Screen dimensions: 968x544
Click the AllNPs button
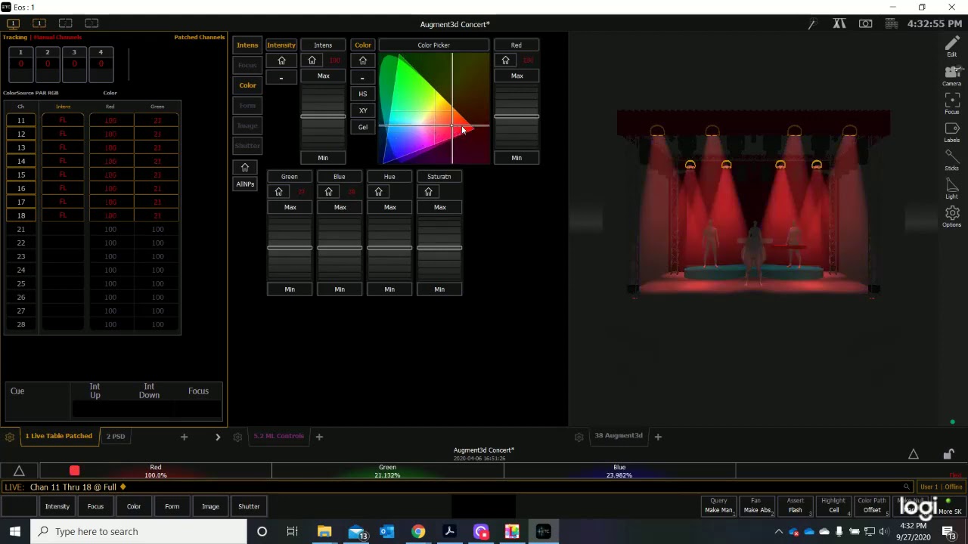coord(245,184)
